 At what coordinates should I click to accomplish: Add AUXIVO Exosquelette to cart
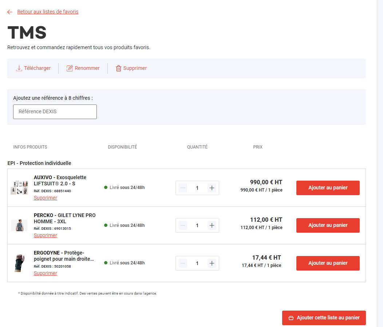pyautogui.click(x=328, y=188)
